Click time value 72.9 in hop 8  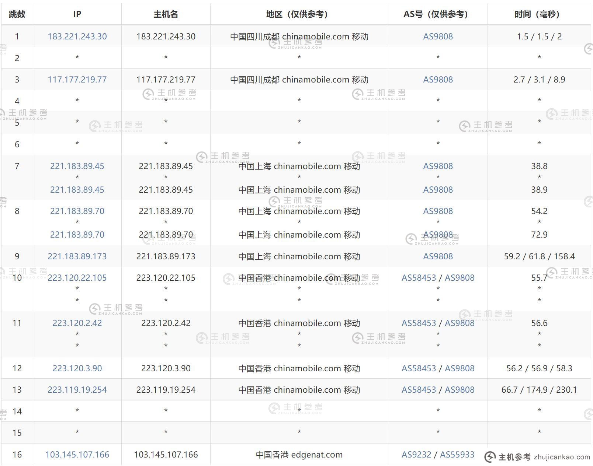[x=539, y=235]
